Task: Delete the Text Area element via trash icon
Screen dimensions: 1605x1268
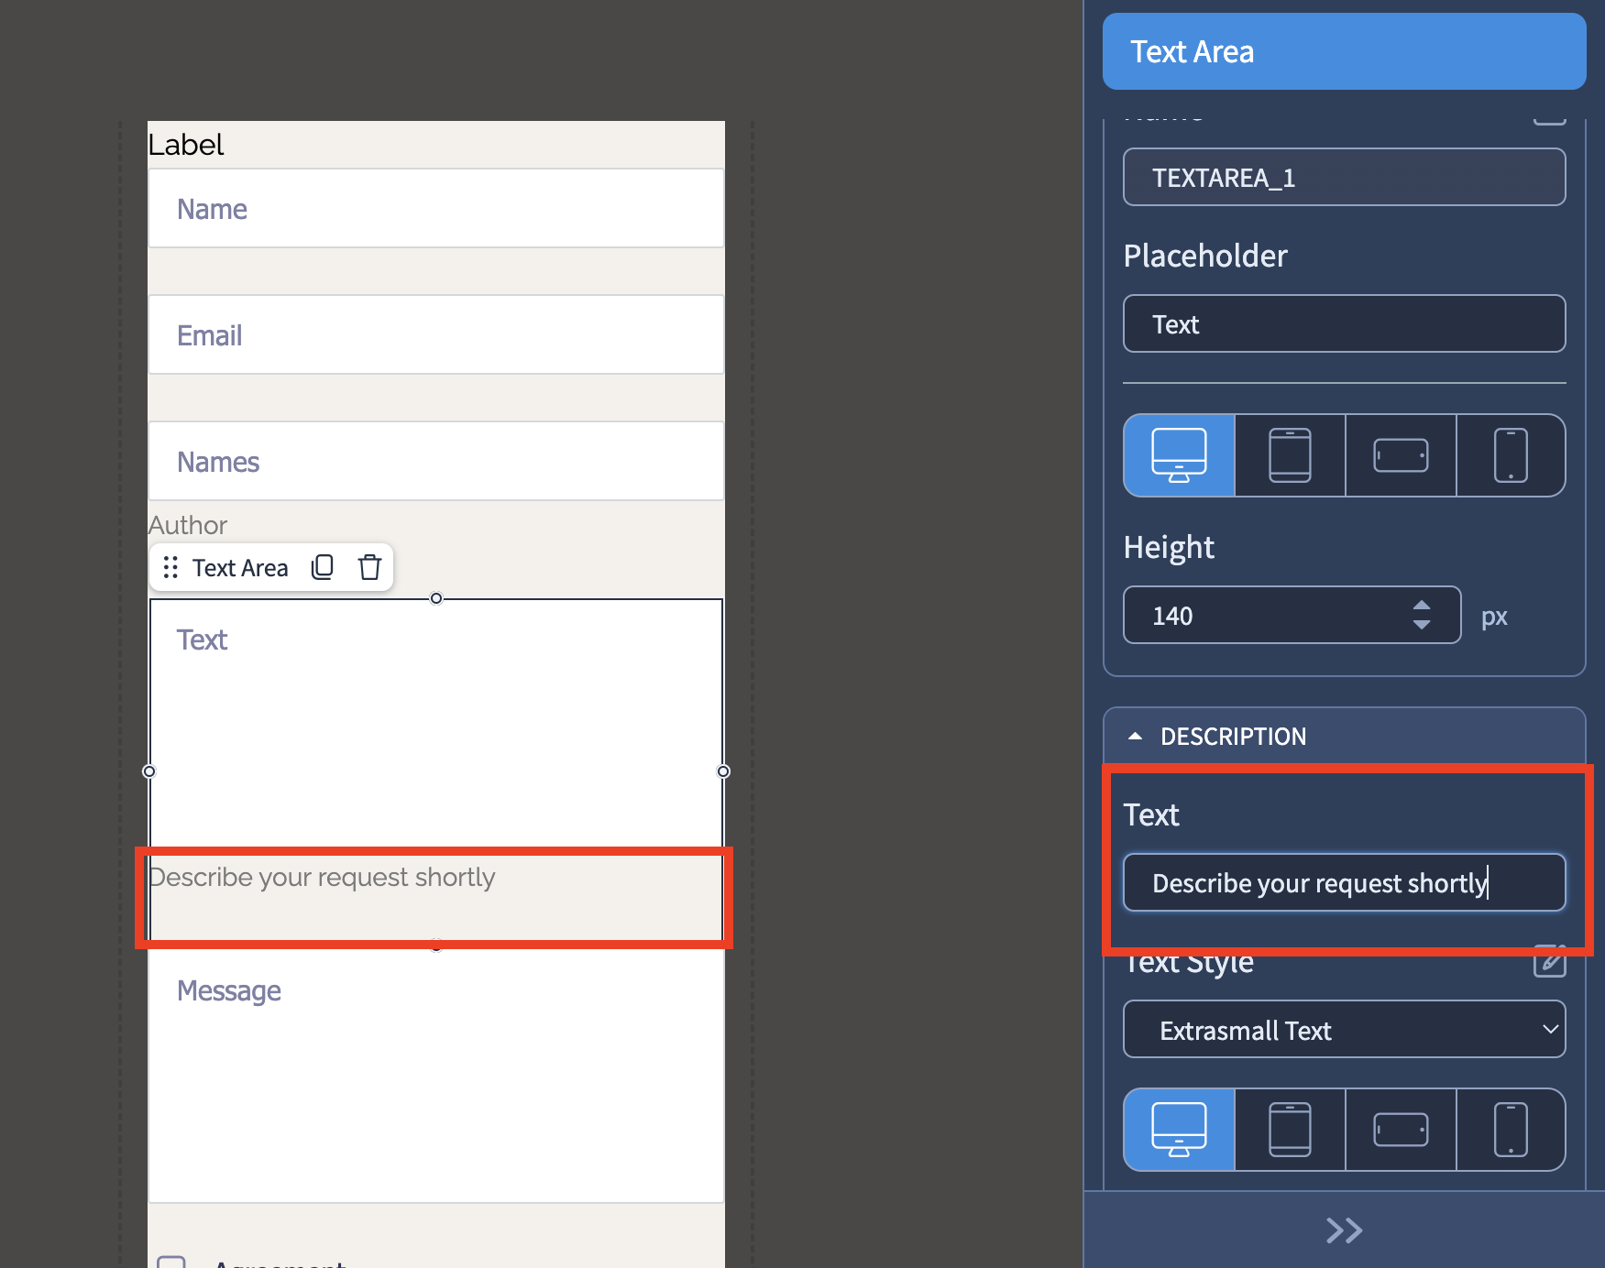Action: coord(369,567)
